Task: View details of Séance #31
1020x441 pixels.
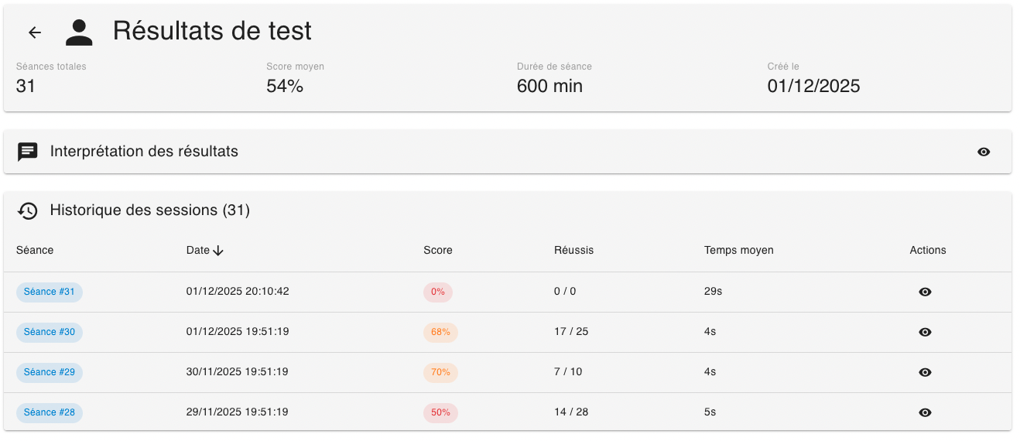Action: (925, 292)
